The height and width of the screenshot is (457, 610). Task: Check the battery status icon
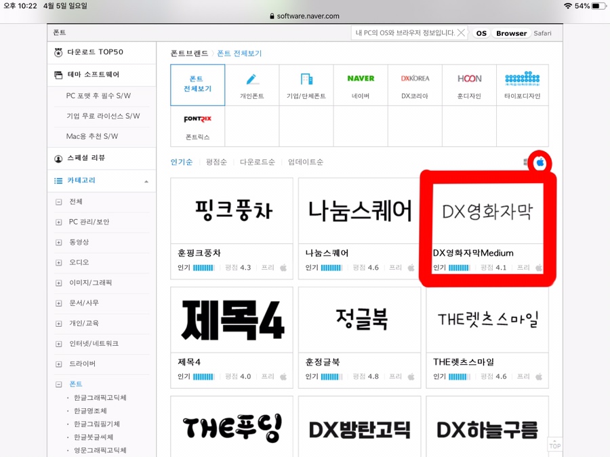[598, 6]
